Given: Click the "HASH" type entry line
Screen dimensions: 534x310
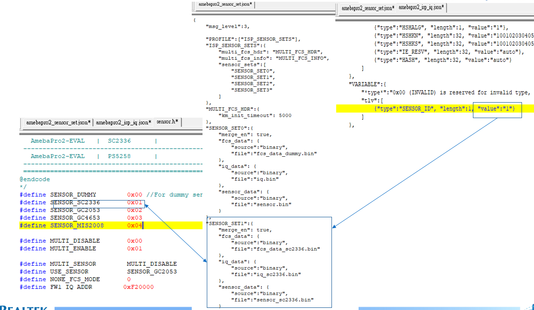Looking at the screenshot, I should [443, 60].
